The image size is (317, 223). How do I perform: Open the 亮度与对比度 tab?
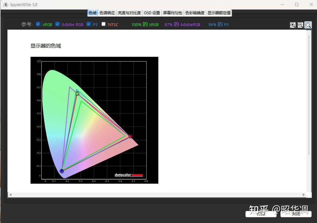click(x=129, y=13)
